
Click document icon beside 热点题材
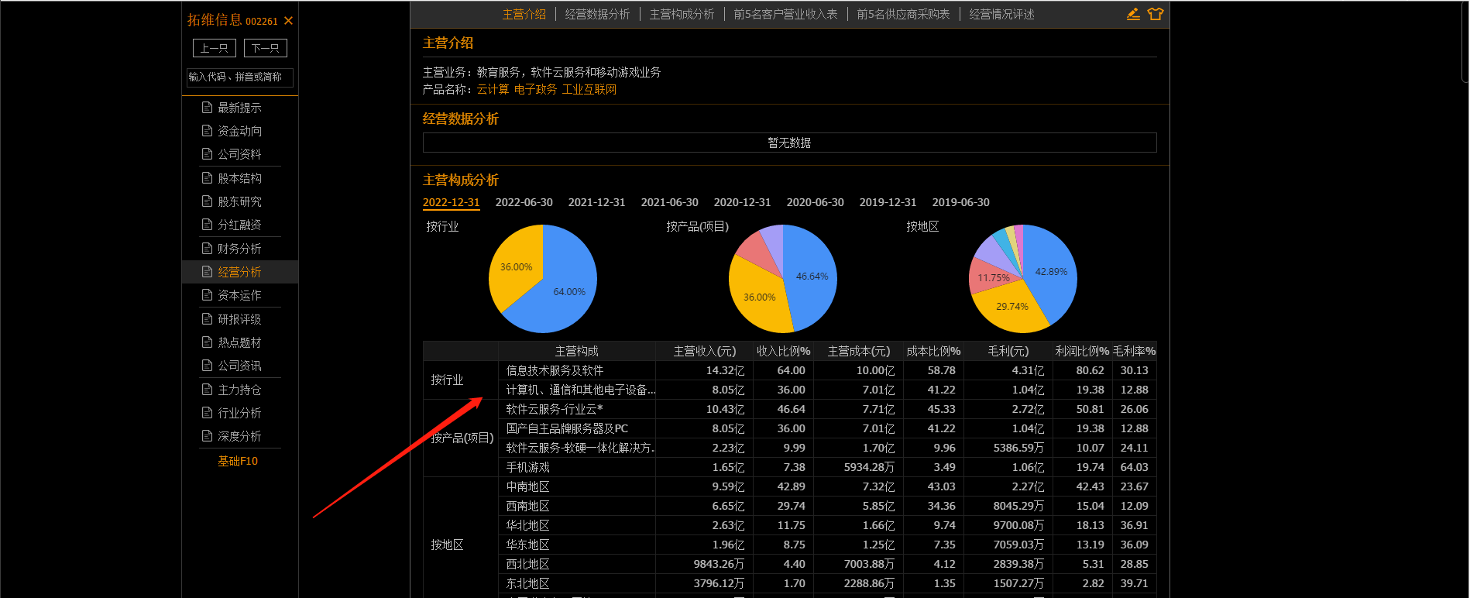pyautogui.click(x=207, y=342)
